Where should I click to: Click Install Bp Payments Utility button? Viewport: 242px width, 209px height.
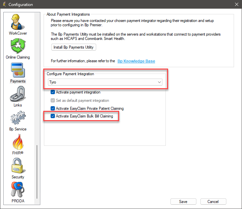point(74,47)
